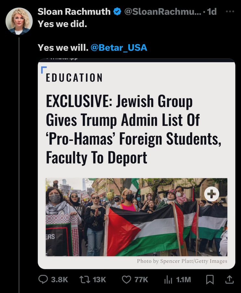
Task: Open the three-dot more options menu
Action: [x=230, y=11]
